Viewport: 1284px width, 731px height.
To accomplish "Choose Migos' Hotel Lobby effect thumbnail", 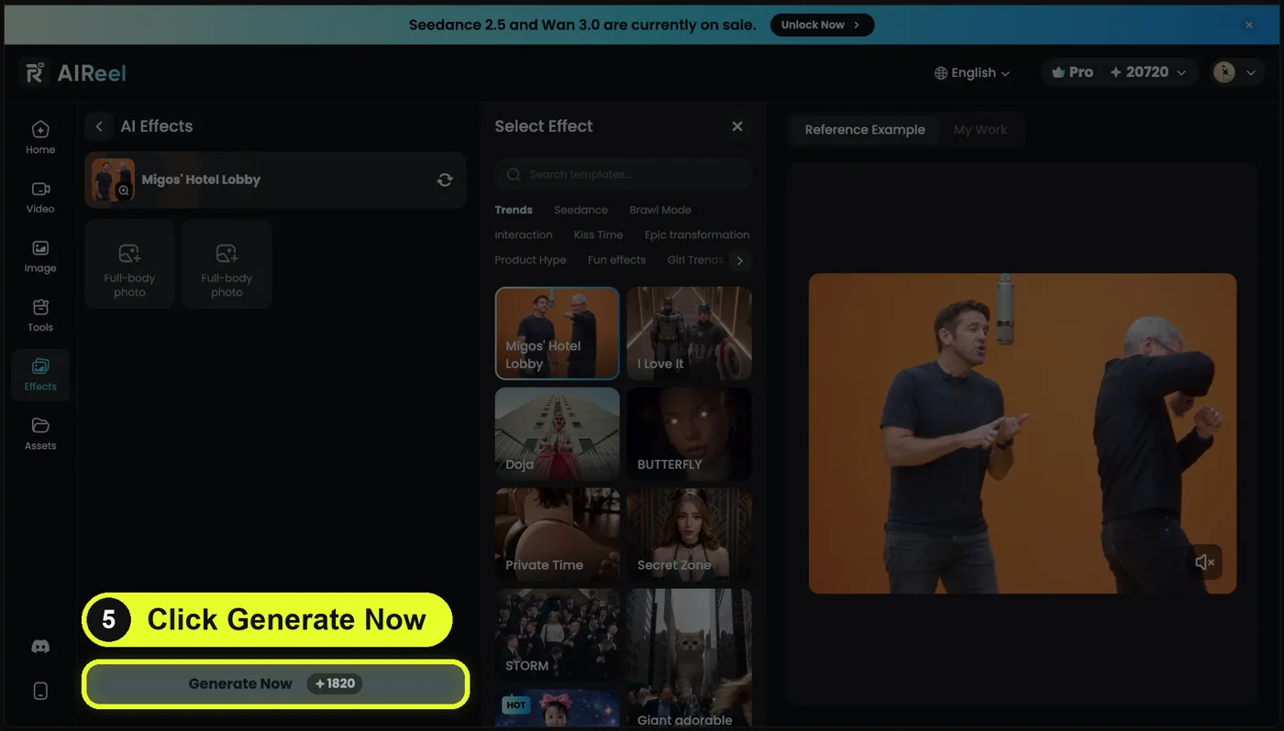I will [558, 333].
